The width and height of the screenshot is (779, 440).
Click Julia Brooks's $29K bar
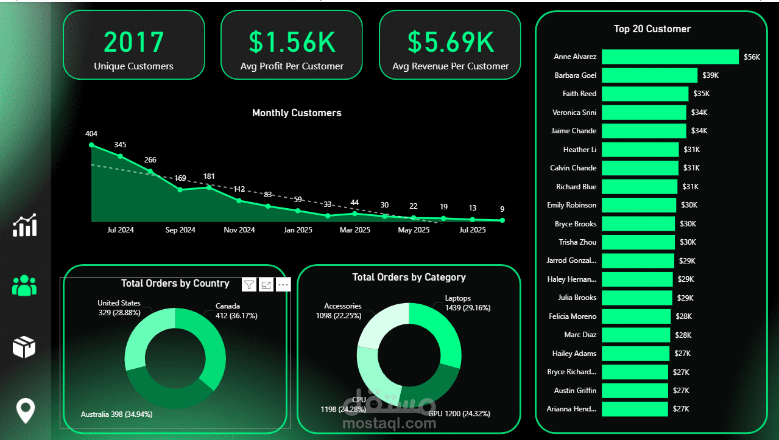[x=637, y=298]
